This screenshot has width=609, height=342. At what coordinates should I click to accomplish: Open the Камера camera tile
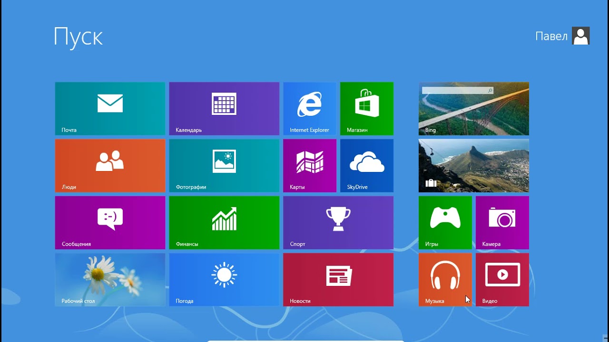502,223
